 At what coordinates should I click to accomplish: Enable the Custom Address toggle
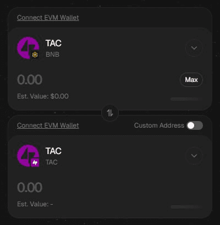[x=195, y=125]
